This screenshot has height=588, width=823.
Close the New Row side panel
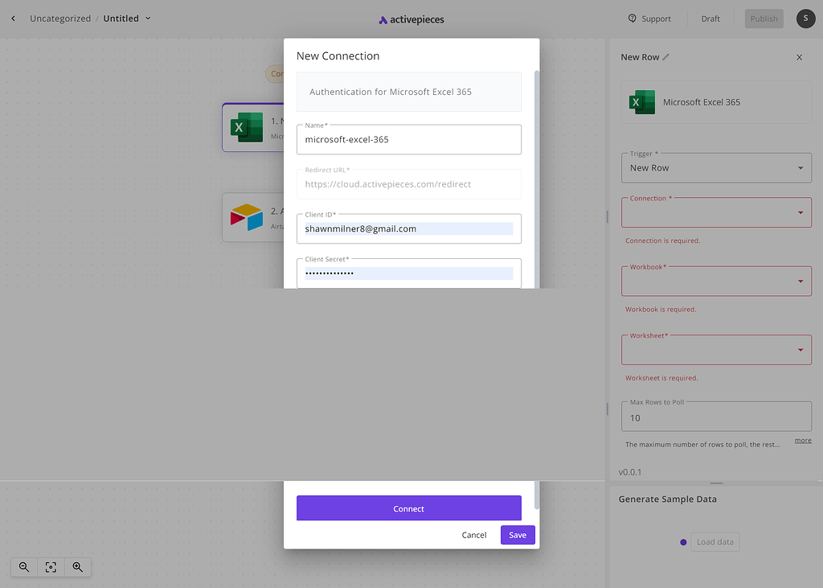799,57
